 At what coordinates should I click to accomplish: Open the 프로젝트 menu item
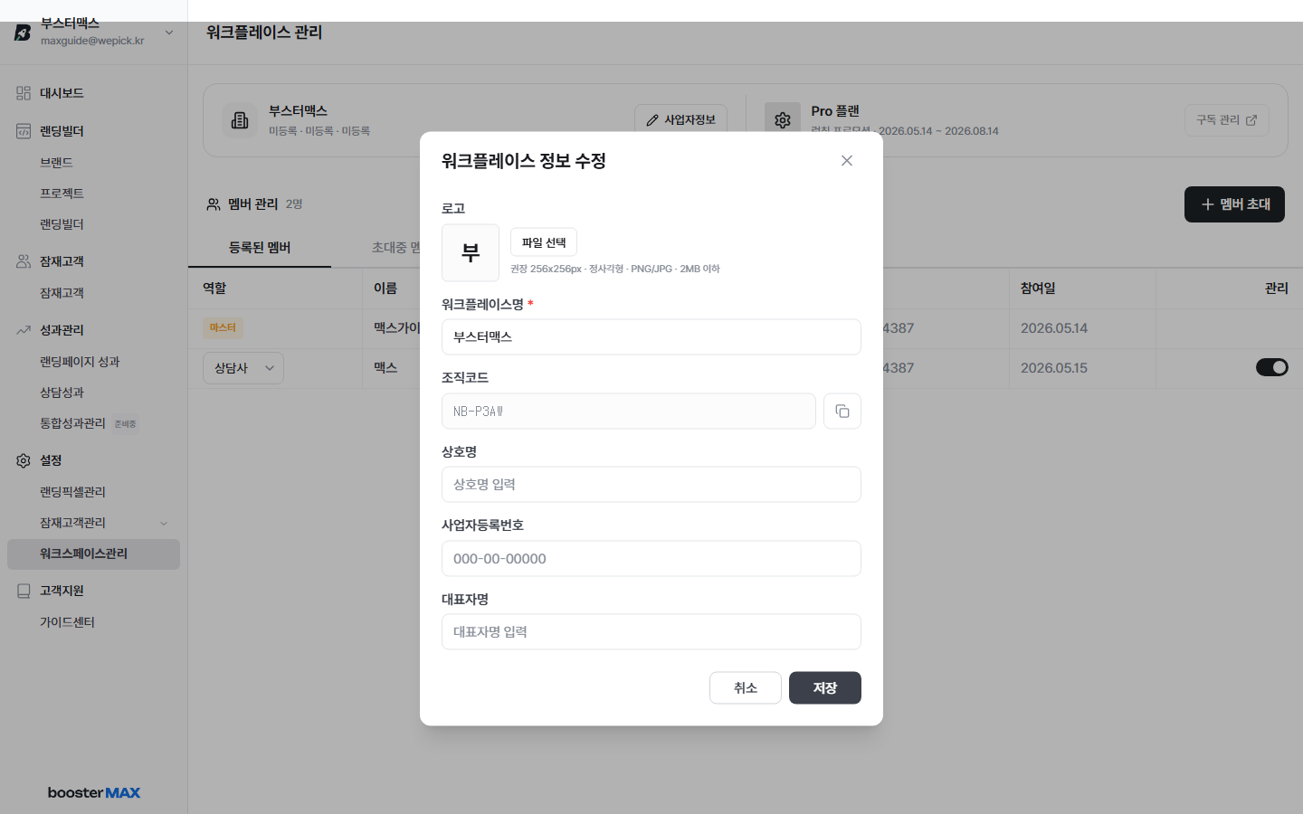click(x=62, y=194)
